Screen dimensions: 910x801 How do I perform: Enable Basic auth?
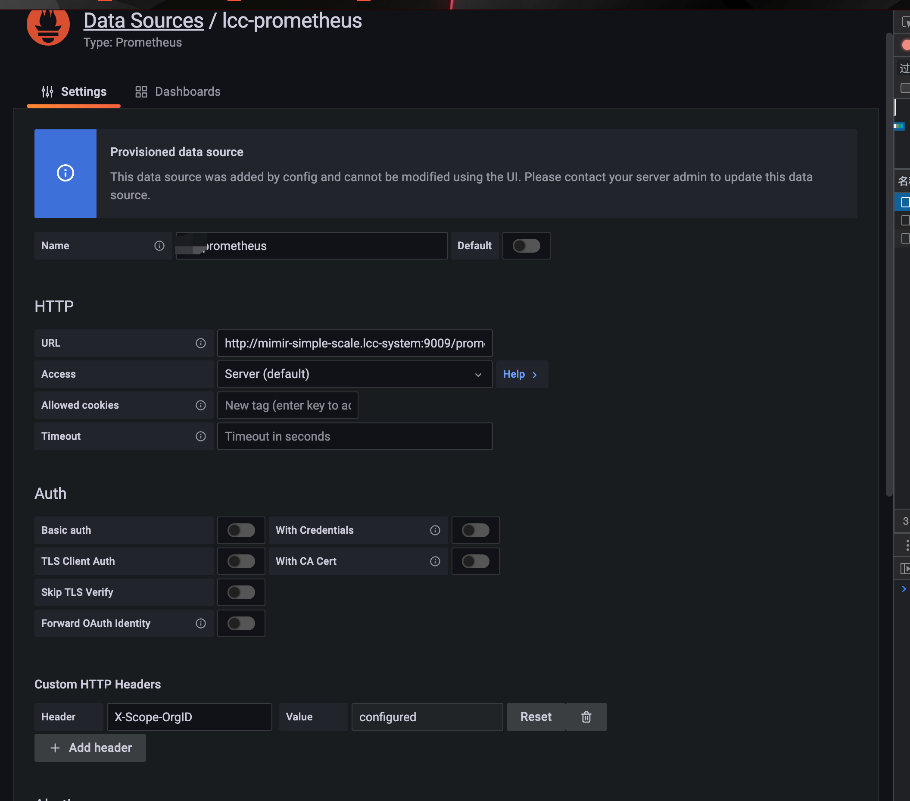[241, 530]
